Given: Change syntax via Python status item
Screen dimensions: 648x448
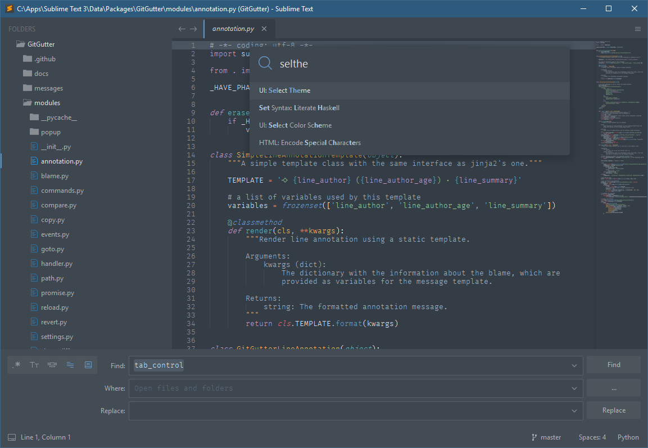Looking at the screenshot, I should pyautogui.click(x=628, y=437).
